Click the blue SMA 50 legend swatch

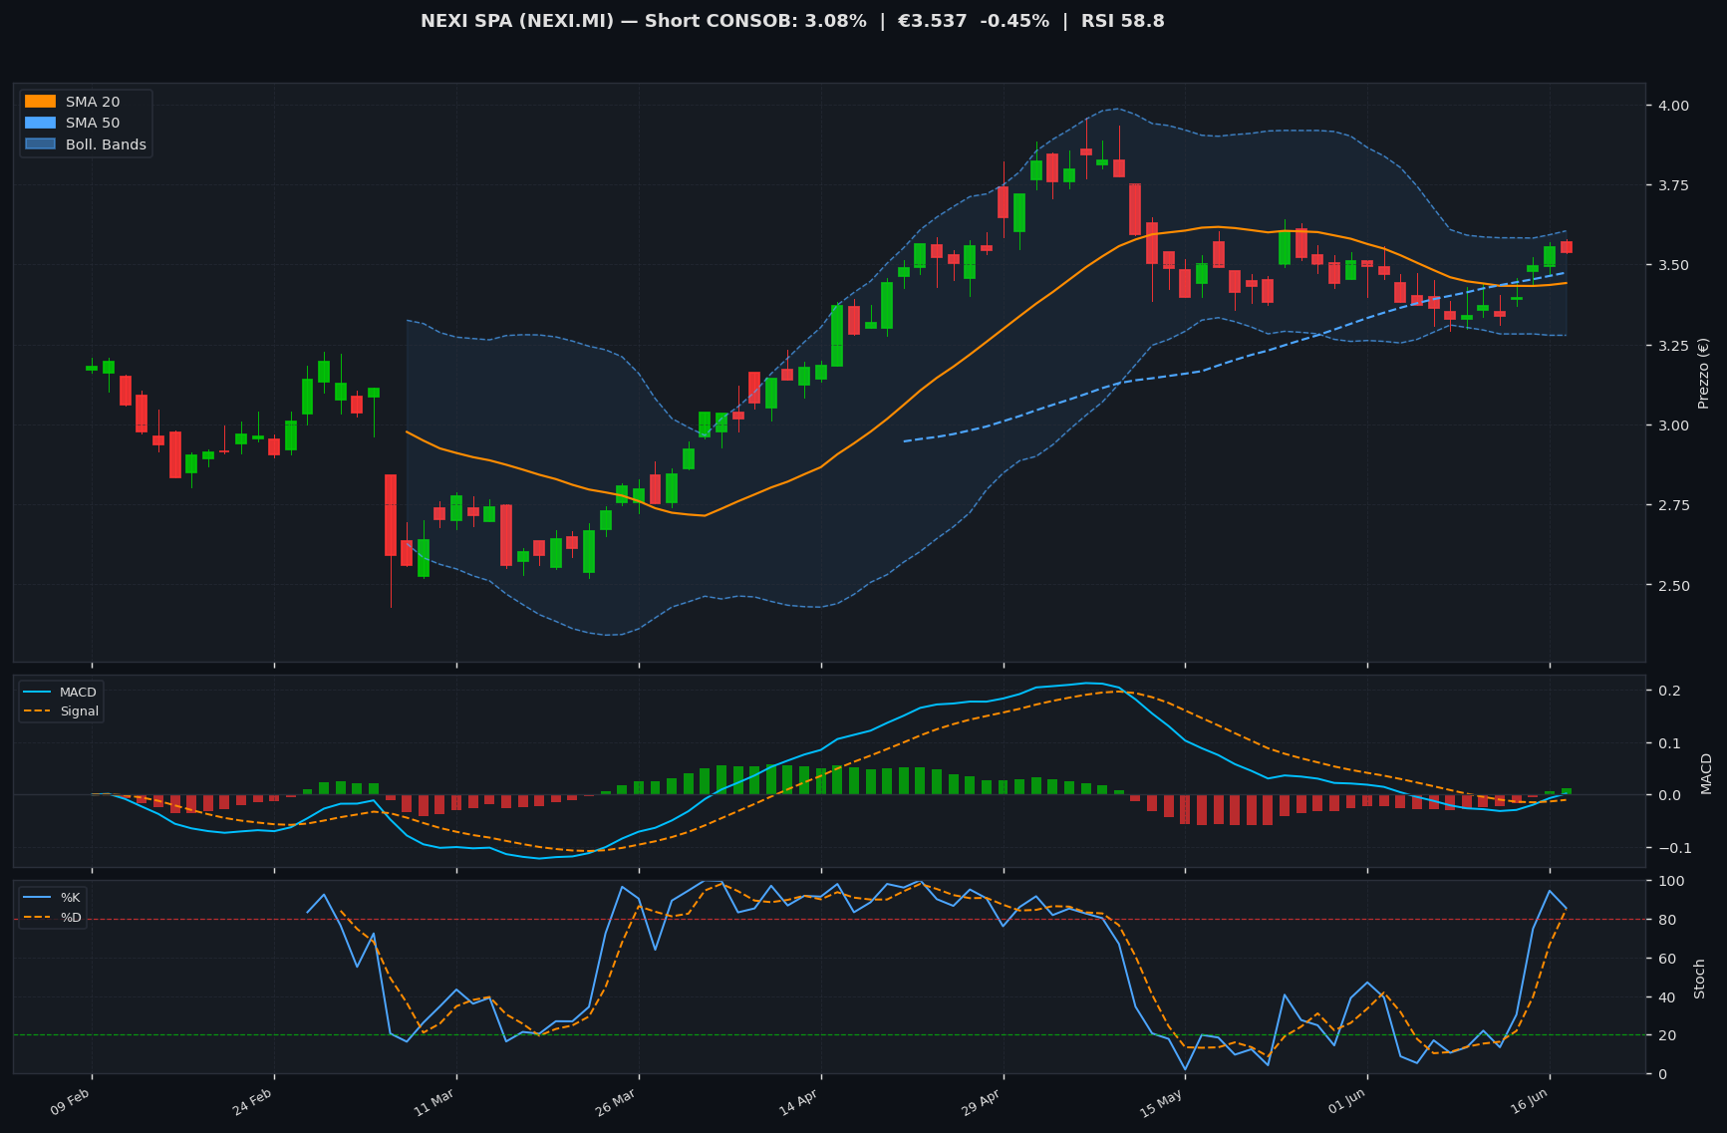click(40, 124)
